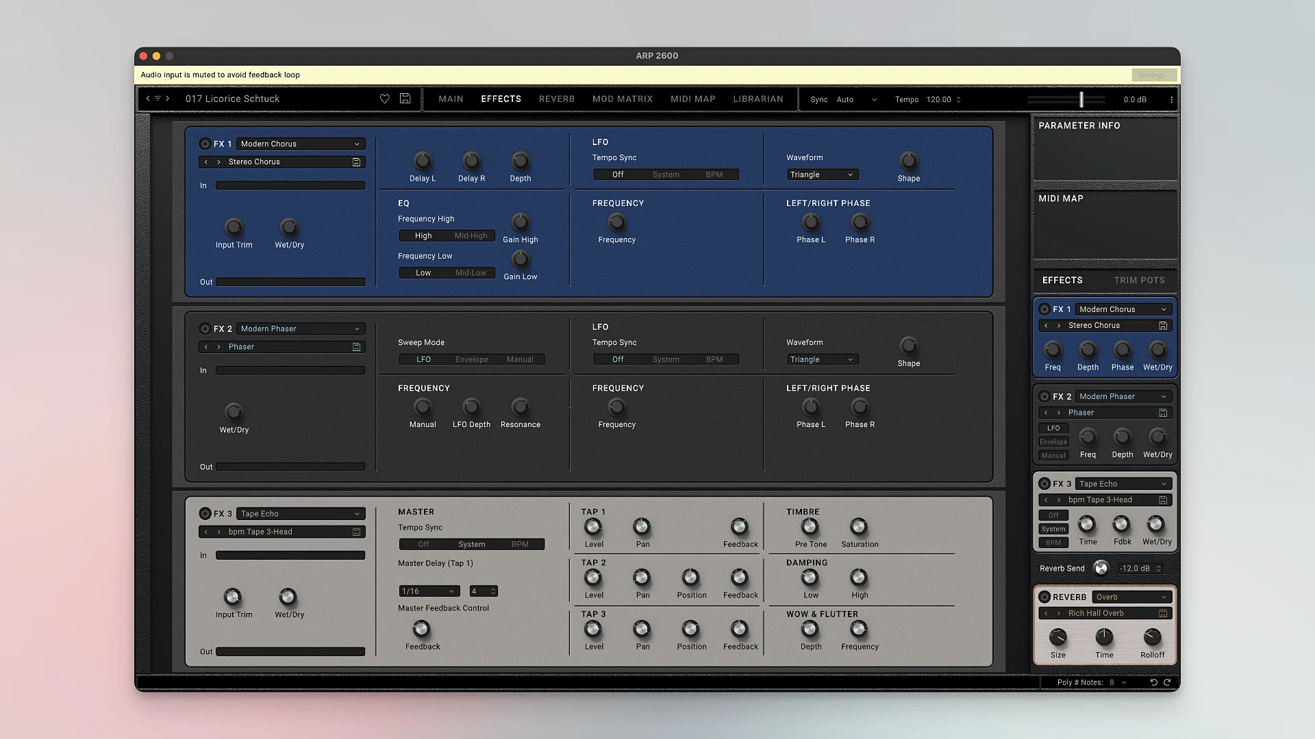Toggle FX 3 Tape Echo power button
The width and height of the screenshot is (1315, 739).
(205, 513)
